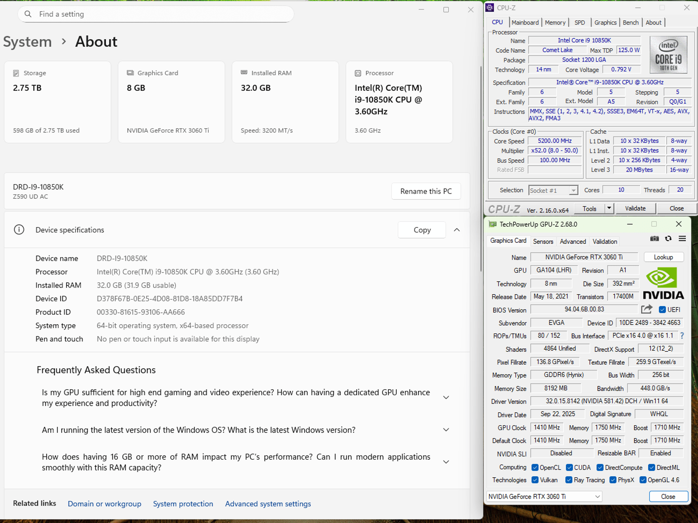Click the Installed RAM card icon
The image size is (698, 523).
(x=244, y=73)
